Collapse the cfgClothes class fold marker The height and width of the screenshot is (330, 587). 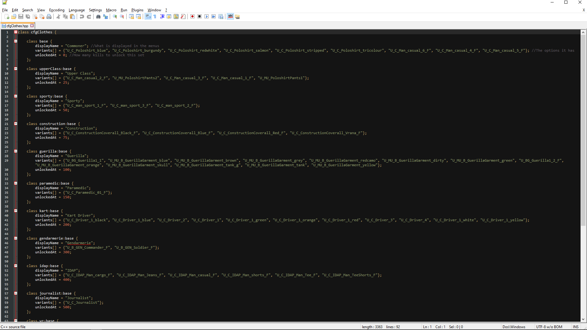[x=16, y=32]
